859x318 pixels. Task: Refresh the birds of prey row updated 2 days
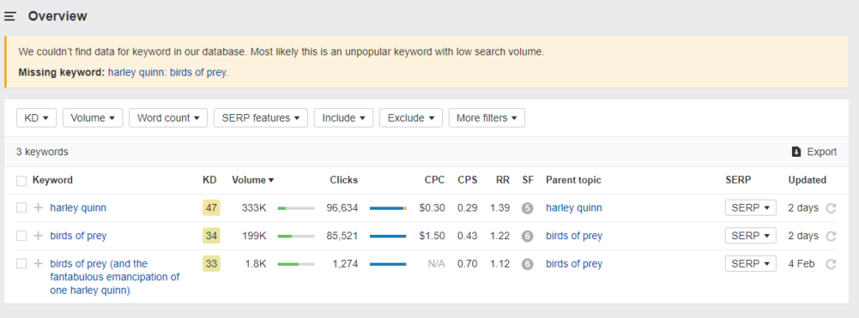tap(831, 237)
